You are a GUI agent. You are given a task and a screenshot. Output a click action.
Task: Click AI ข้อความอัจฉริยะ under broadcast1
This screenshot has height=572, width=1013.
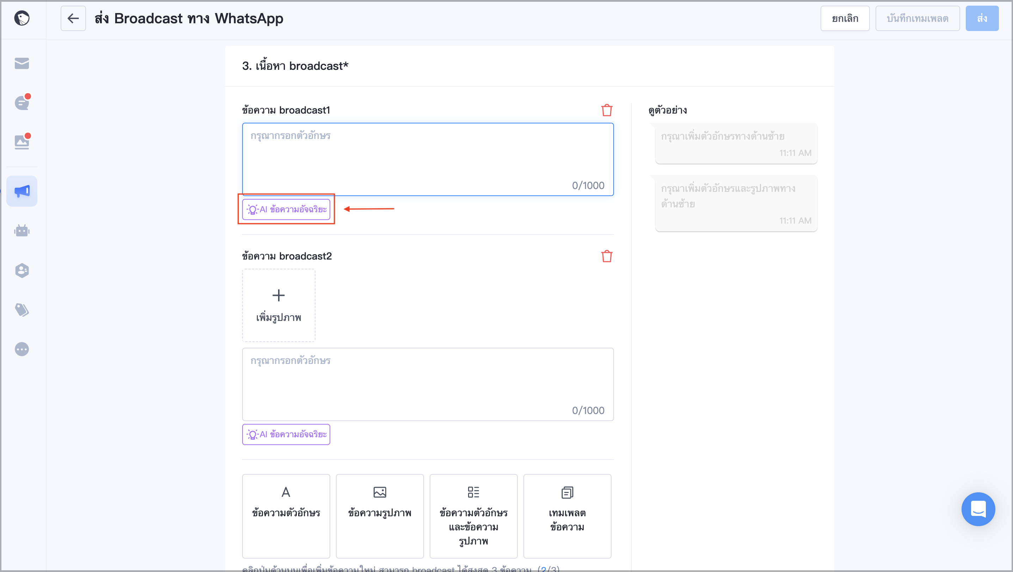click(x=286, y=209)
